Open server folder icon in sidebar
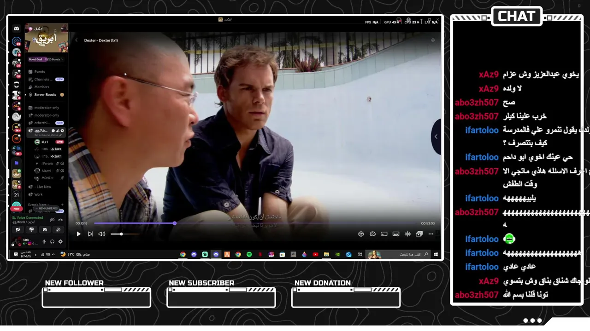The height and width of the screenshot is (331, 590). pyautogui.click(x=17, y=163)
